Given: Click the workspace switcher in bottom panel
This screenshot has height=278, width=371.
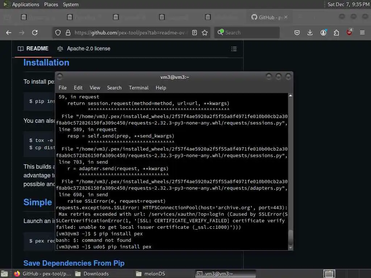Looking at the screenshot, I should click(329, 274).
